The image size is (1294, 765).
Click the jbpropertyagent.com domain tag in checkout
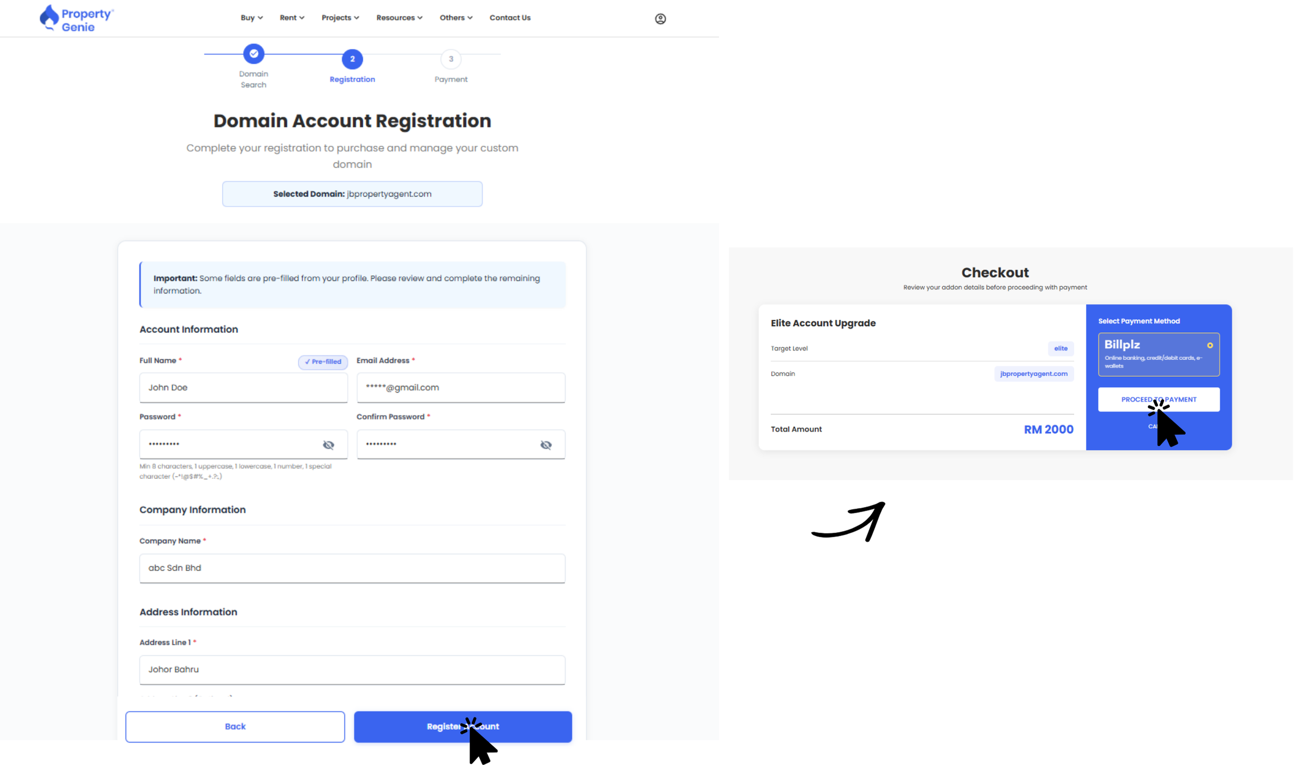[1033, 374]
